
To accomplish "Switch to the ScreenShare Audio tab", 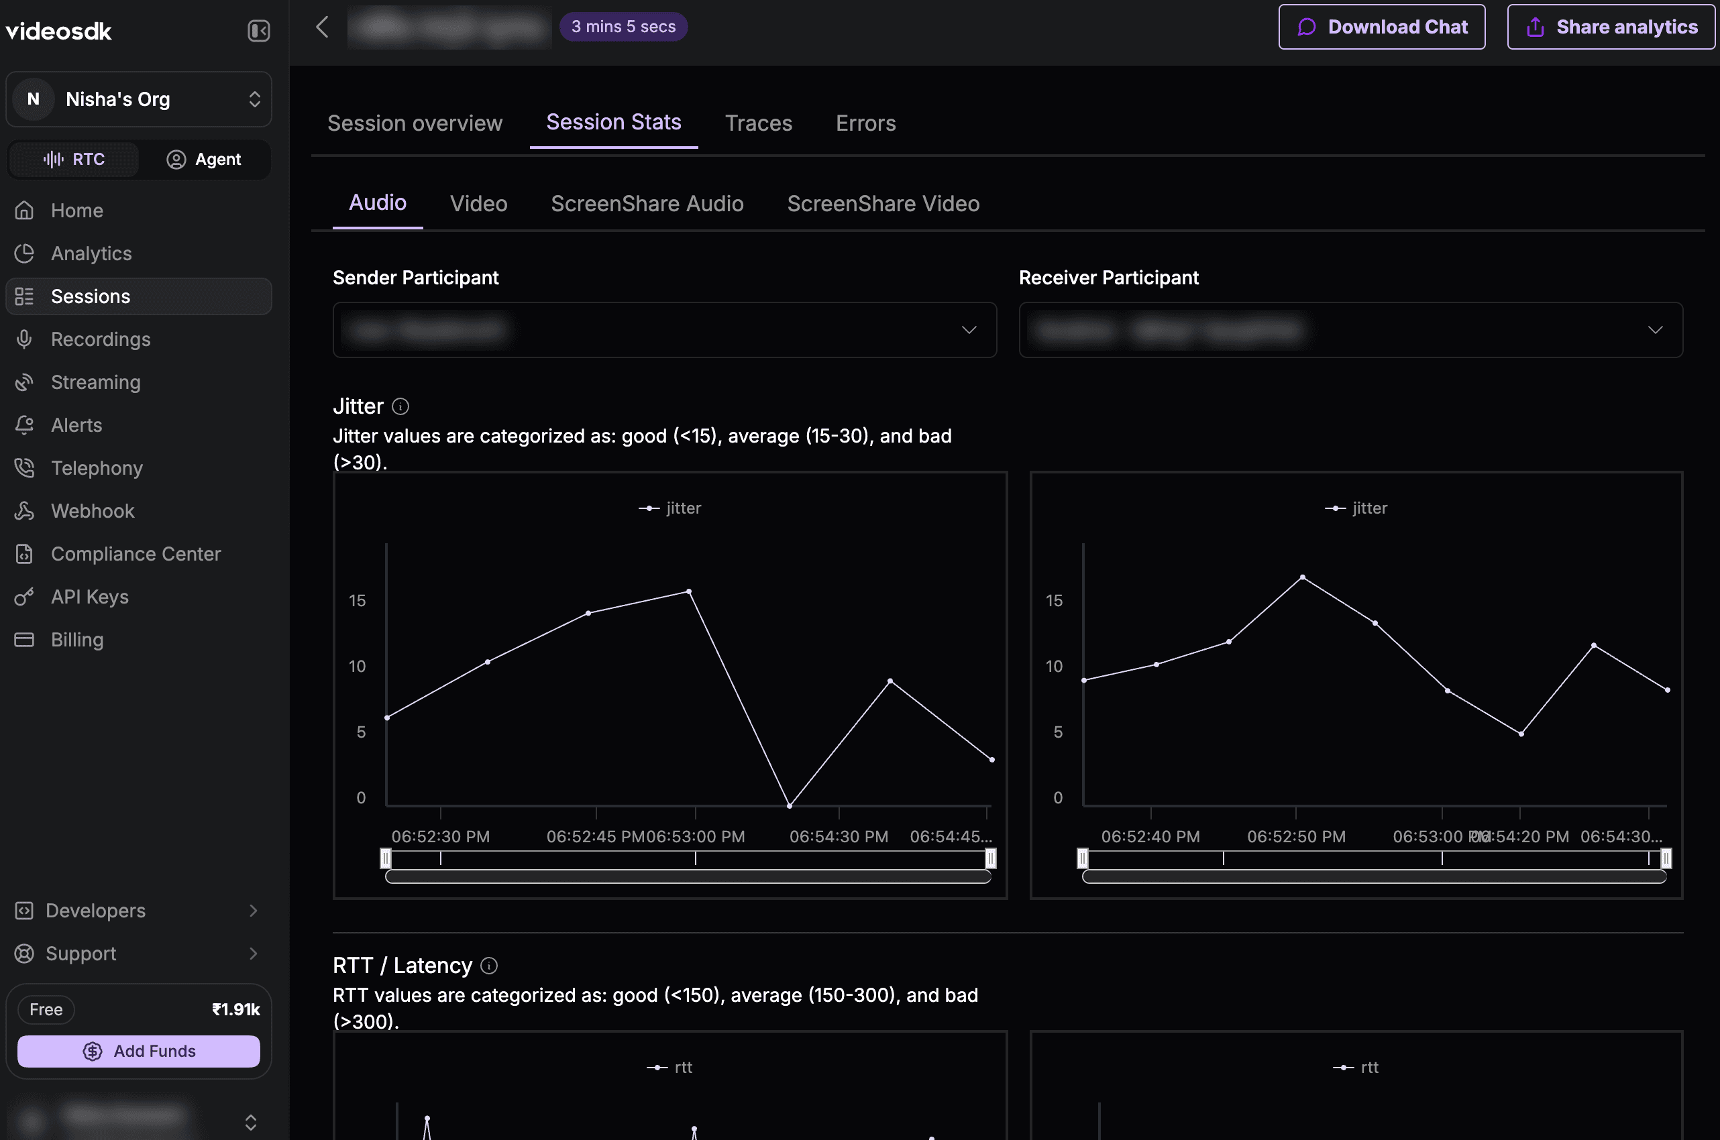I will click(x=647, y=204).
